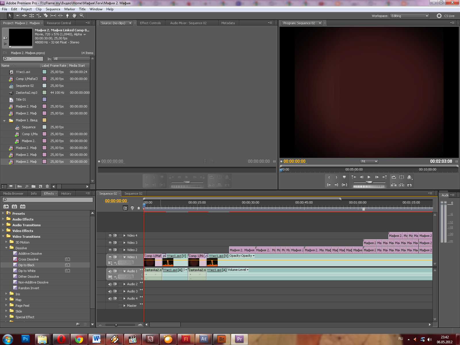Viewport: 460px width, 345px height.
Task: Play sequence in Program monitor
Action: click(369, 177)
